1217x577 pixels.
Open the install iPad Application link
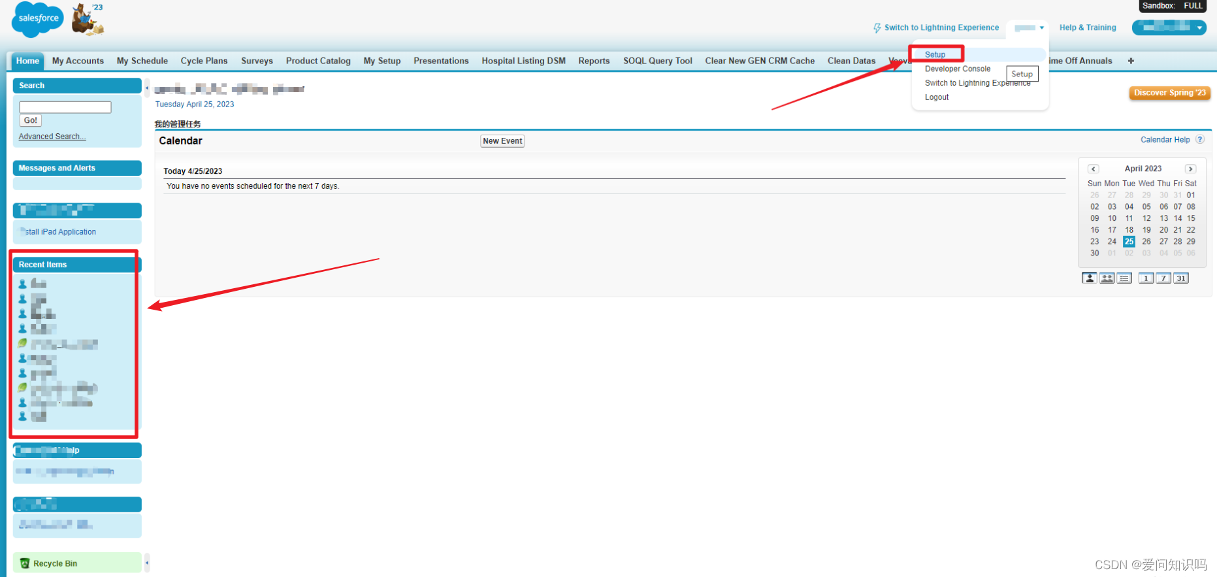click(59, 232)
